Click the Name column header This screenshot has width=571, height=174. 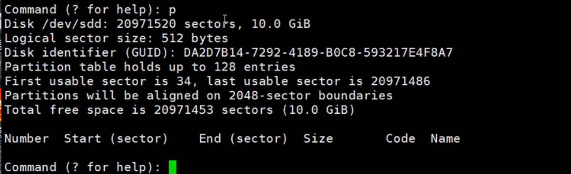445,139
